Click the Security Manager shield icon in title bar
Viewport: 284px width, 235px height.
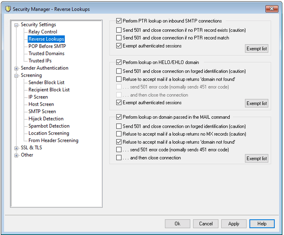pyautogui.click(x=6, y=9)
